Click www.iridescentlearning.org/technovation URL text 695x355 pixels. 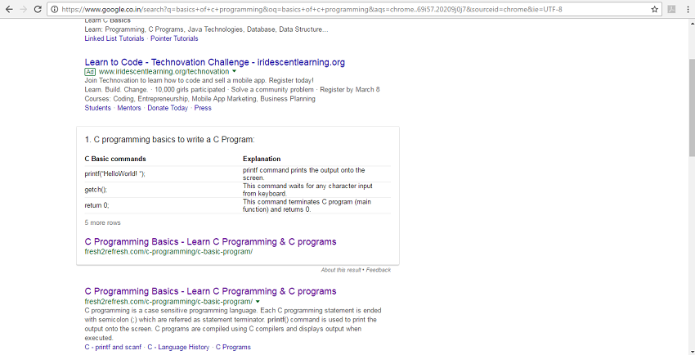164,71
